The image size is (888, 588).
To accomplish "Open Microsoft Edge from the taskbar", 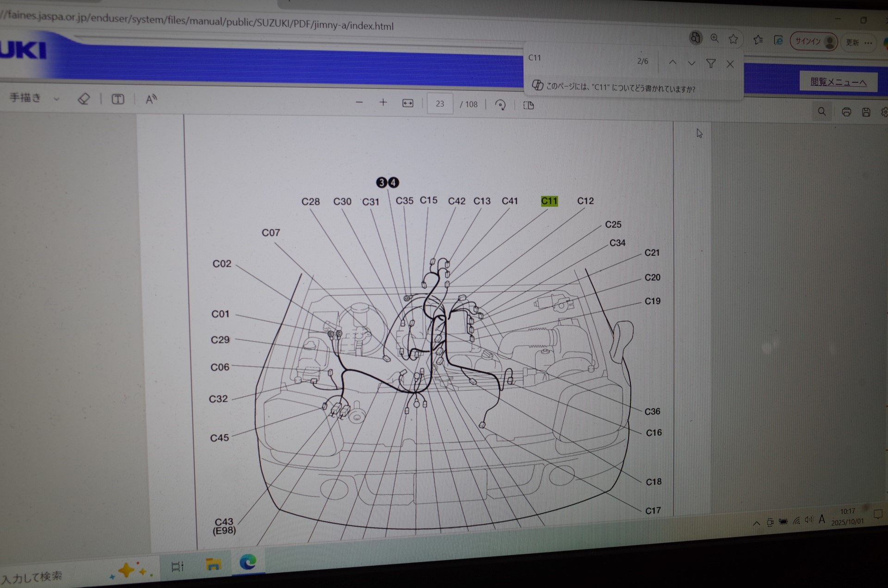I will click(248, 562).
